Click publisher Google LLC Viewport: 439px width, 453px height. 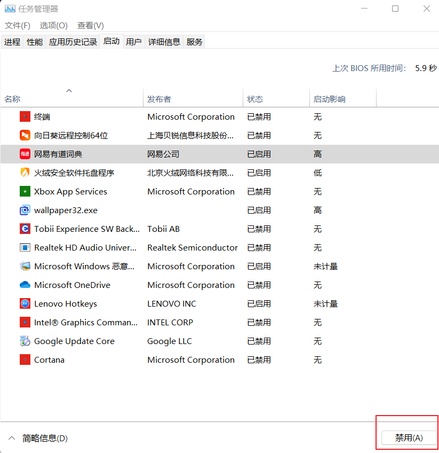click(x=170, y=341)
